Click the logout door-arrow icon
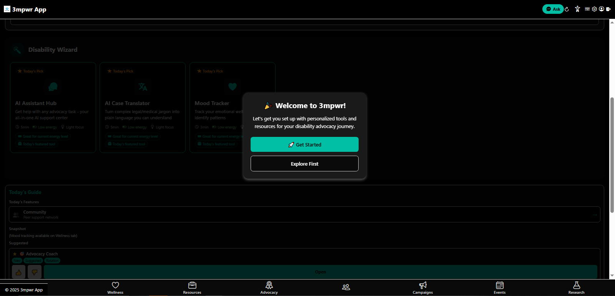The image size is (615, 296). point(608,9)
